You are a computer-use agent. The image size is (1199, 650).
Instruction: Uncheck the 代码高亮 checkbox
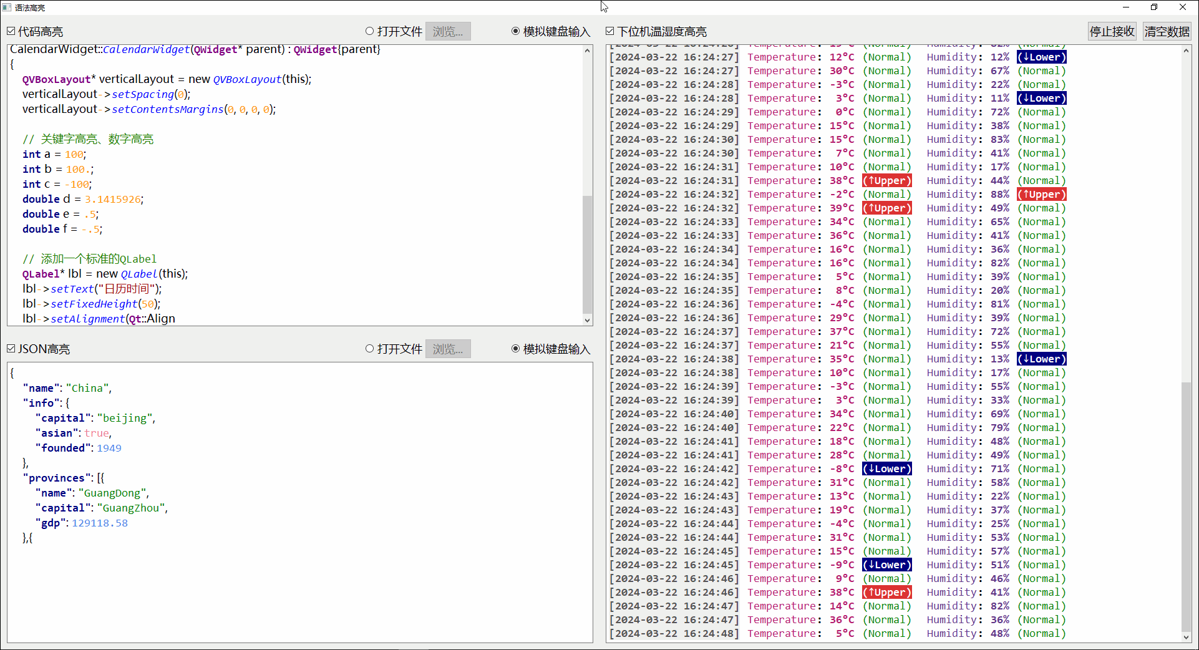[x=11, y=31]
